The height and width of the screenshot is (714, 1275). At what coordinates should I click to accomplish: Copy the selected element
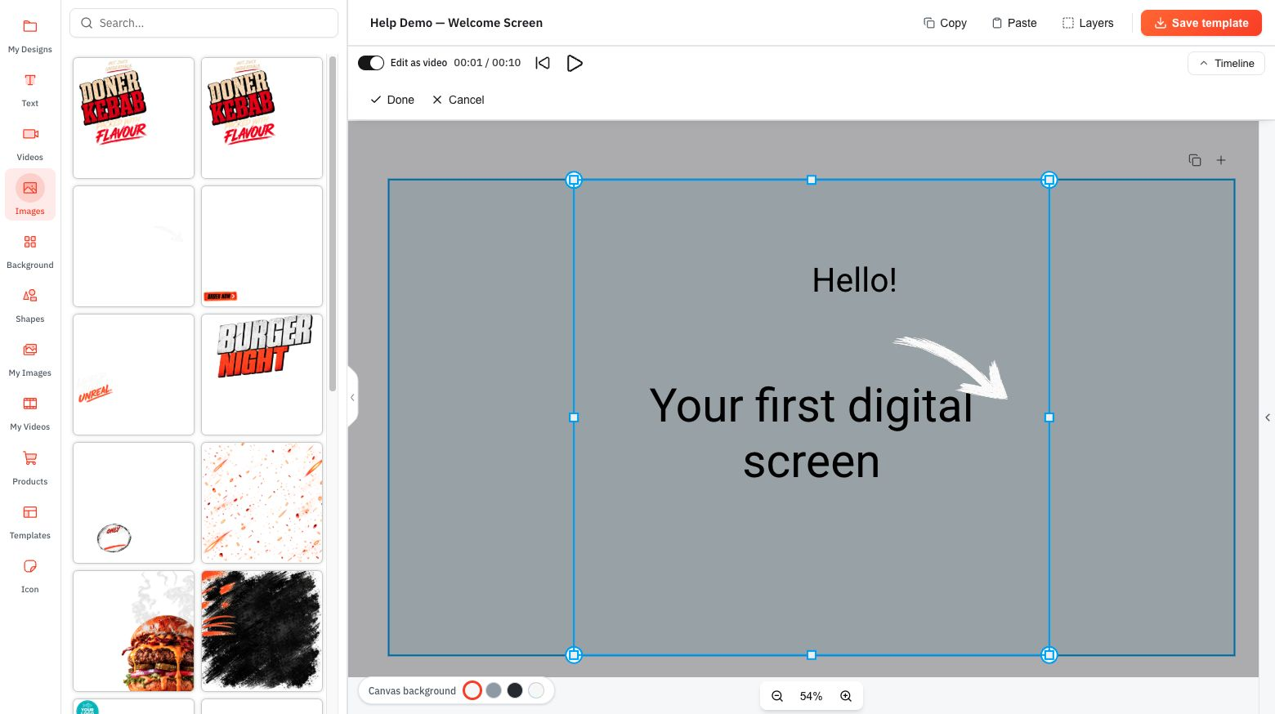pos(945,23)
